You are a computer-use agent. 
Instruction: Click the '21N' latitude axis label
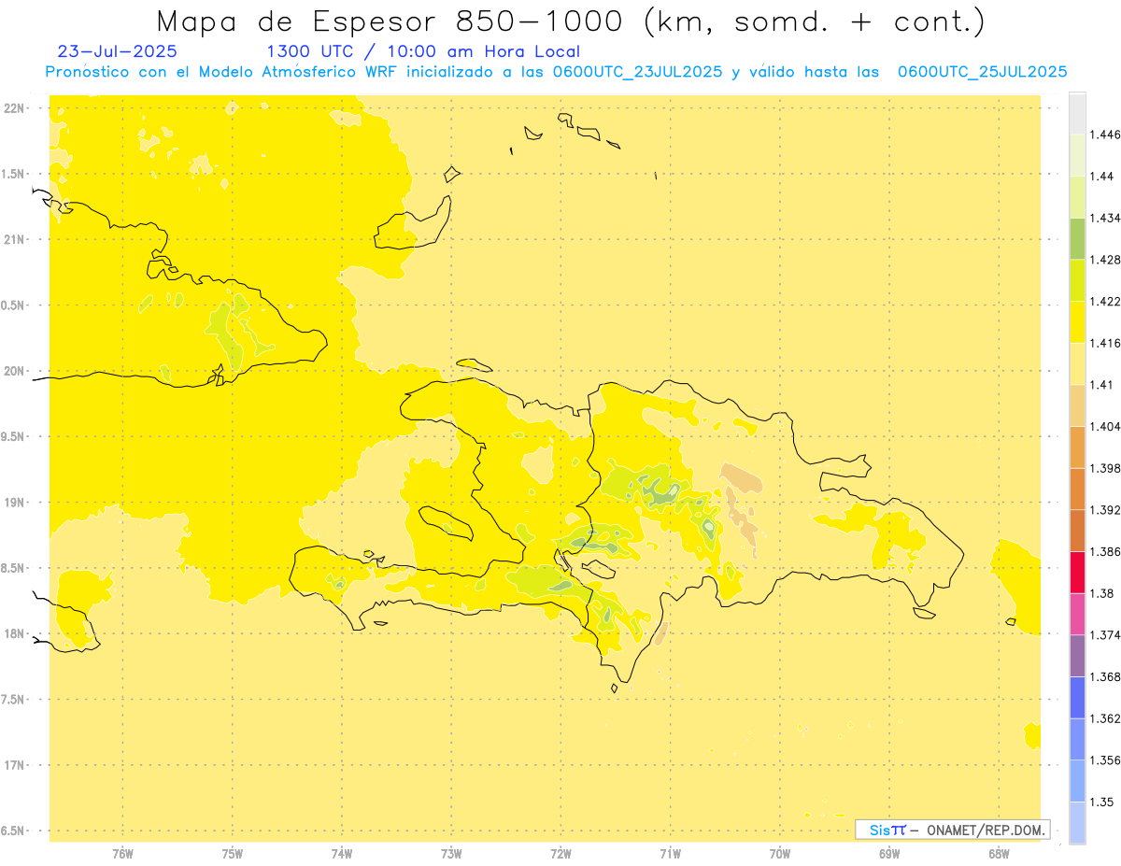[x=15, y=240]
